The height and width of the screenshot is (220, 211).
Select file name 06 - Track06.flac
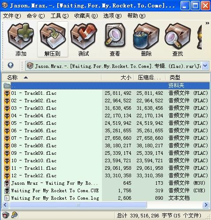pyautogui.click(x=34, y=131)
